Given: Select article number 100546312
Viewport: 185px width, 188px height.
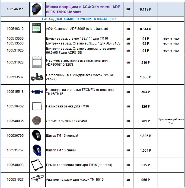Looking at the screenshot, I should click(15, 29).
